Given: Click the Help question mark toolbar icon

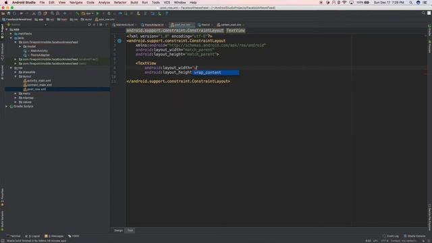Looking at the screenshot, I should [167, 13].
